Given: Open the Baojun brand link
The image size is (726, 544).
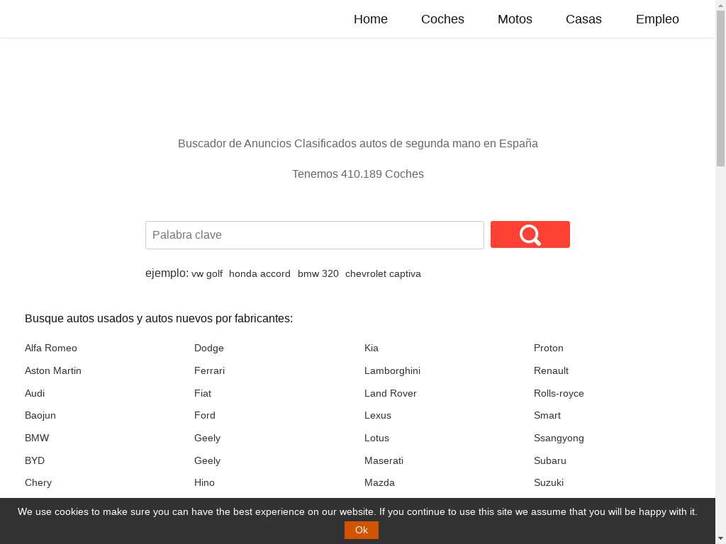Looking at the screenshot, I should point(40,415).
